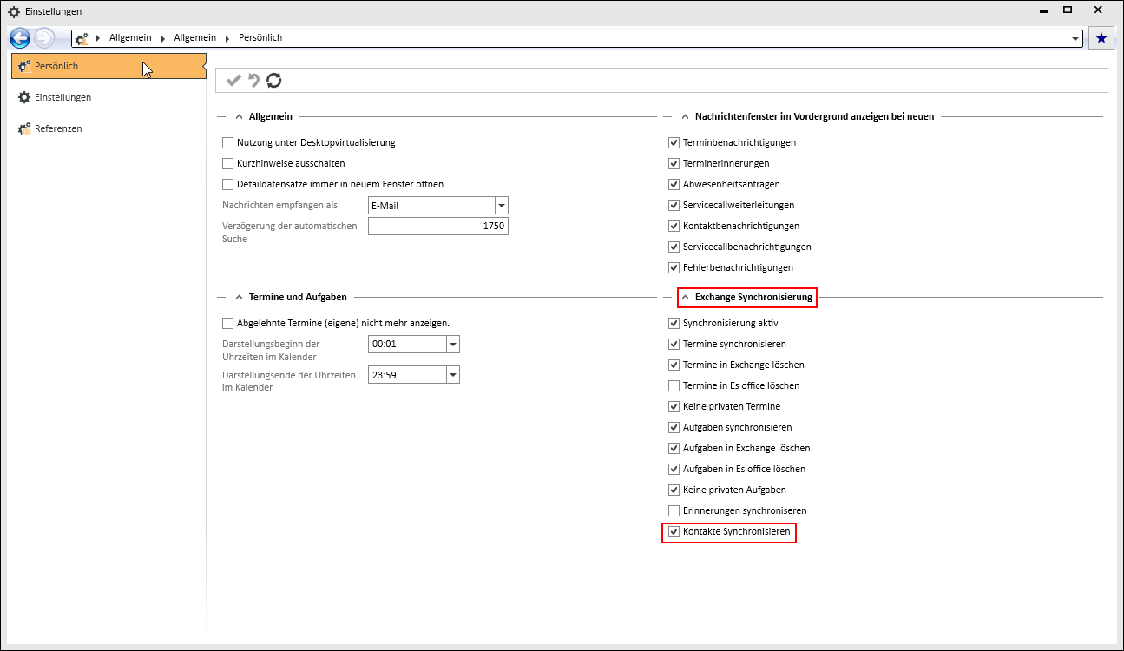Check Kurzhinweise ausschalten
This screenshot has width=1124, height=651.
click(x=228, y=163)
